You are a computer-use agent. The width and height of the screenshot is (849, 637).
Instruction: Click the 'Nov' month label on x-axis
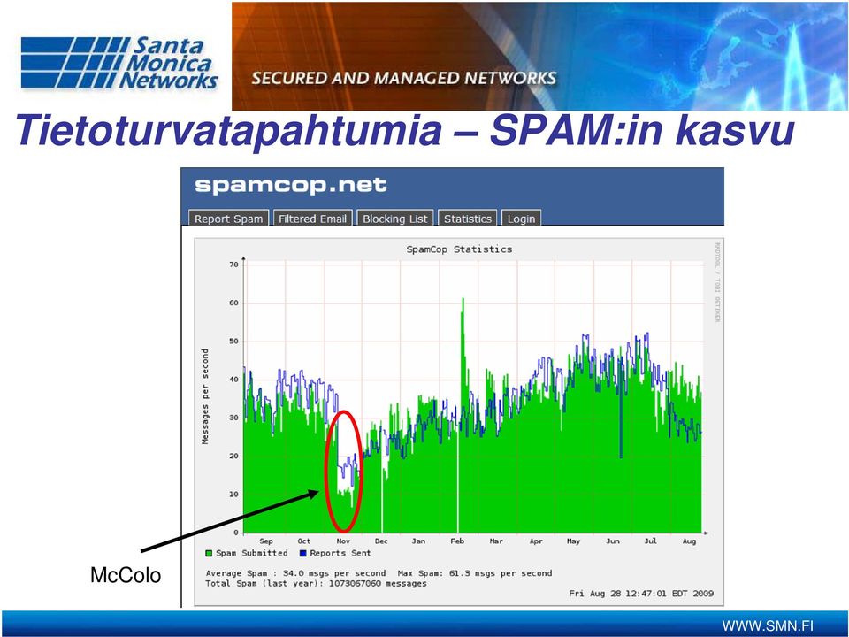343,541
